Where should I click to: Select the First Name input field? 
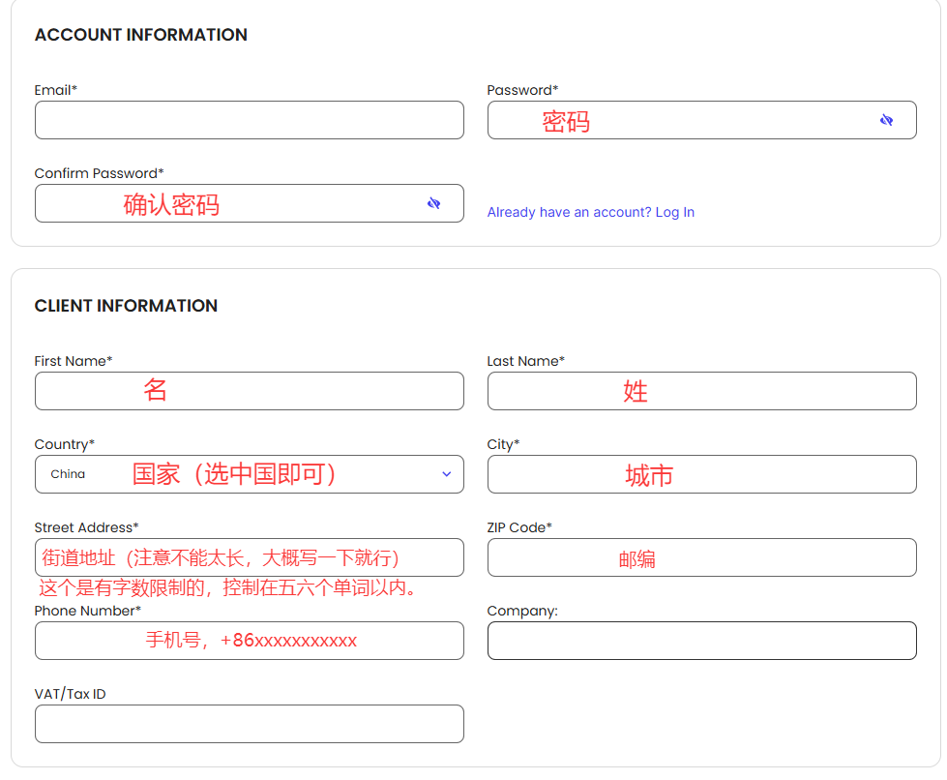pos(250,391)
